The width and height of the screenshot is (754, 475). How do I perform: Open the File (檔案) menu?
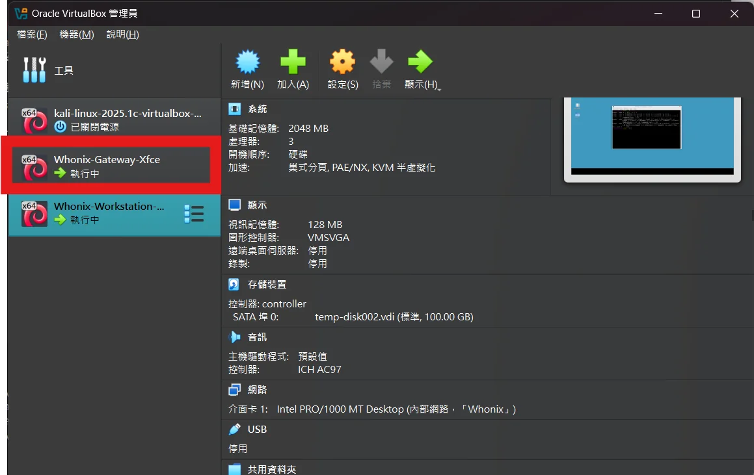coord(32,34)
